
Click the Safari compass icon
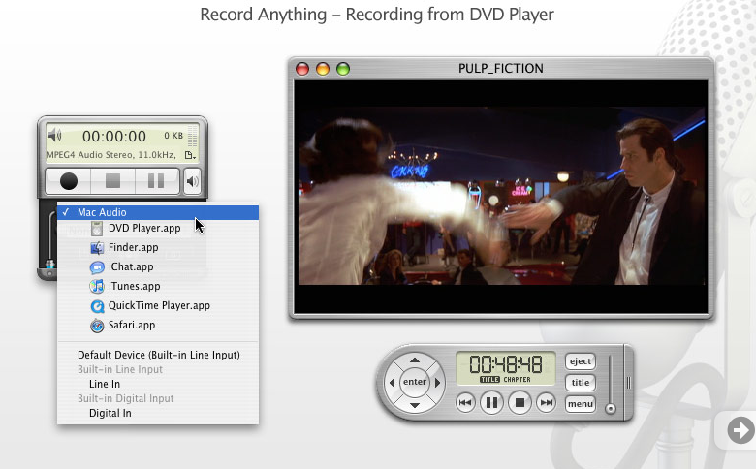click(x=97, y=326)
